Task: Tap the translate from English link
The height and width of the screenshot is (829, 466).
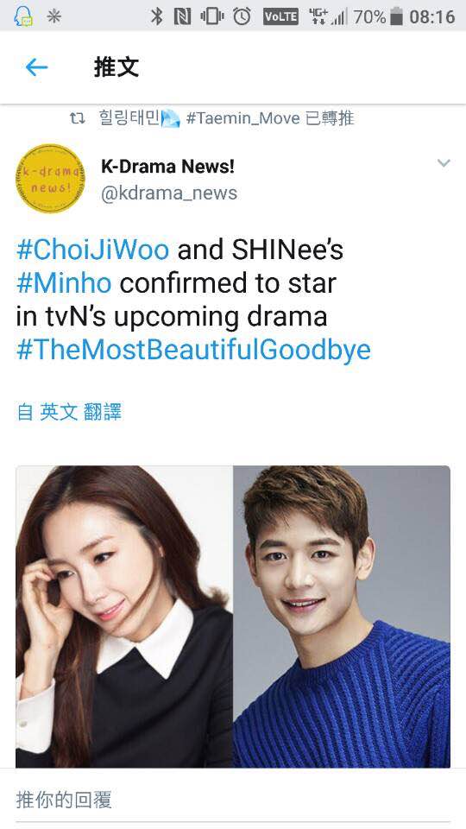Action: tap(69, 411)
